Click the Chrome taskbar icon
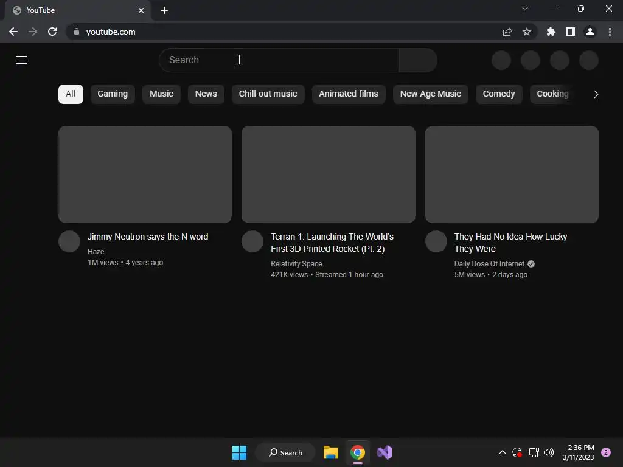Screen dimensions: 623x467 [x=358, y=452]
